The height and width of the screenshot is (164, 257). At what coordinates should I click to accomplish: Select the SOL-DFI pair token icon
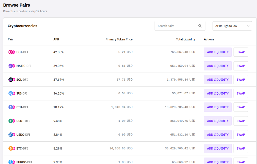coord(12,80)
